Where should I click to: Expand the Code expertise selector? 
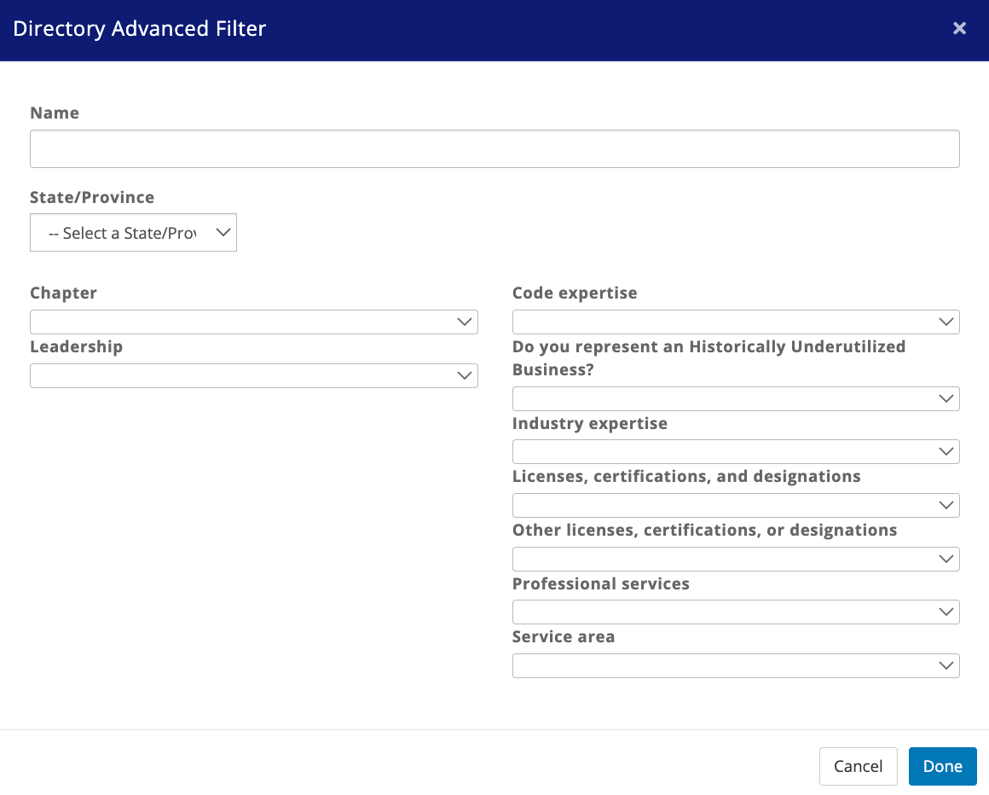coord(736,322)
